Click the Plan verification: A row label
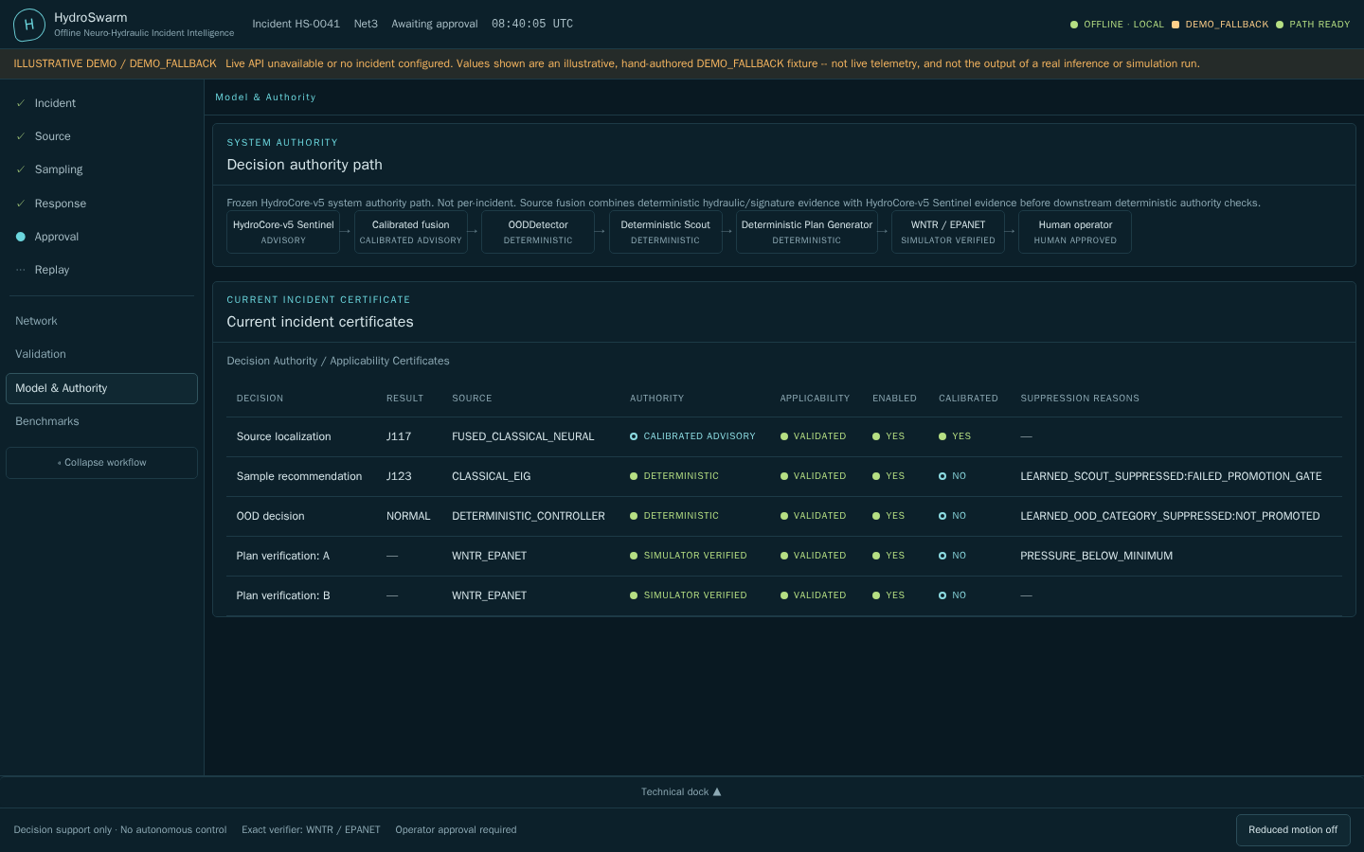Viewport: 1364px width, 852px height. pyautogui.click(x=283, y=556)
